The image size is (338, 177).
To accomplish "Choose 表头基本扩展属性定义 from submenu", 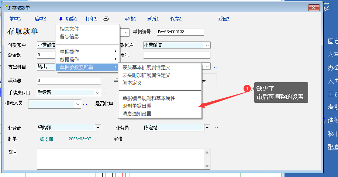I will (x=146, y=67).
